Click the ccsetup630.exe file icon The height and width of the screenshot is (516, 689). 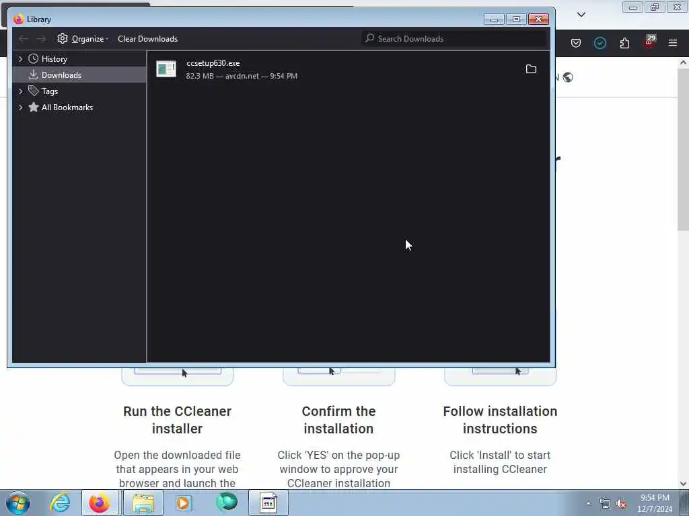[166, 69]
